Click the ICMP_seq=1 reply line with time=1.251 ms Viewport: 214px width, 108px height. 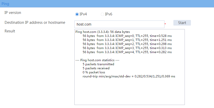click(x=127, y=40)
